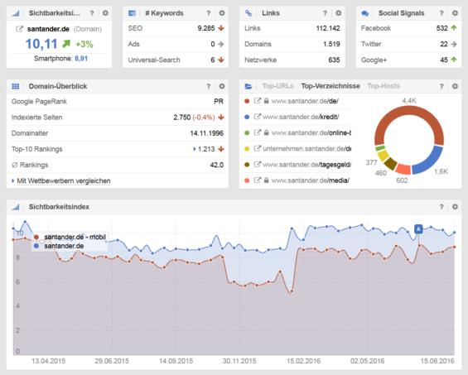Screen dimensions: 468x375
Task: Open the www.santander.de/kredit/ directory link
Action: 301,117
